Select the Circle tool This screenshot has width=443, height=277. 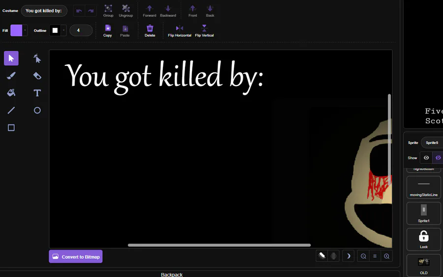(37, 110)
